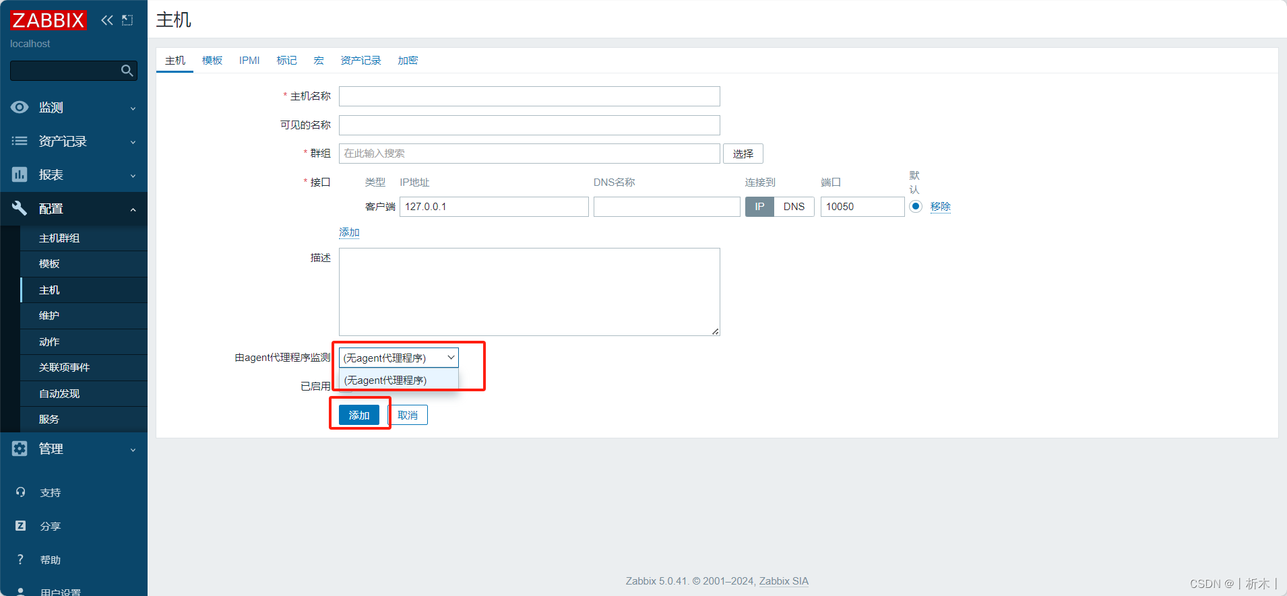The width and height of the screenshot is (1287, 596).
Task: Open 关联项事件 in sidebar
Action: coord(84,368)
